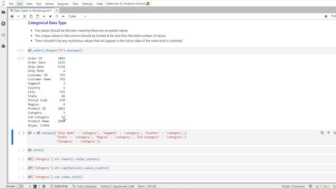Copy the selected cell

coord(31,16)
